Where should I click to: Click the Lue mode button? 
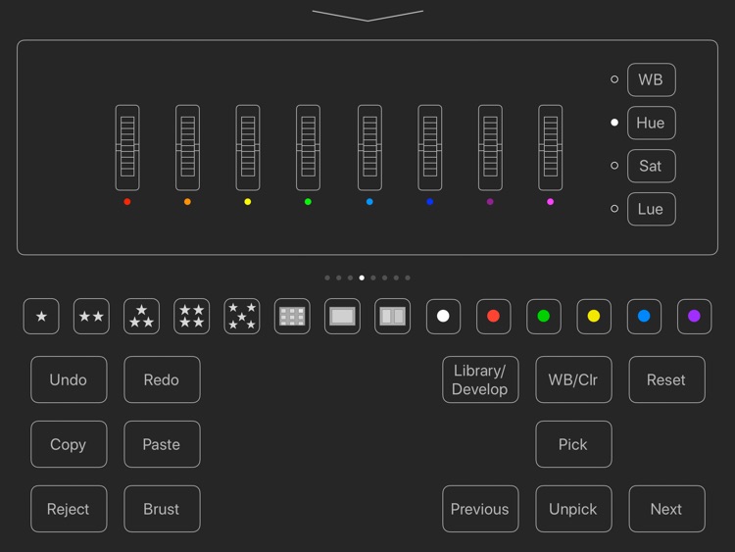[x=652, y=209]
